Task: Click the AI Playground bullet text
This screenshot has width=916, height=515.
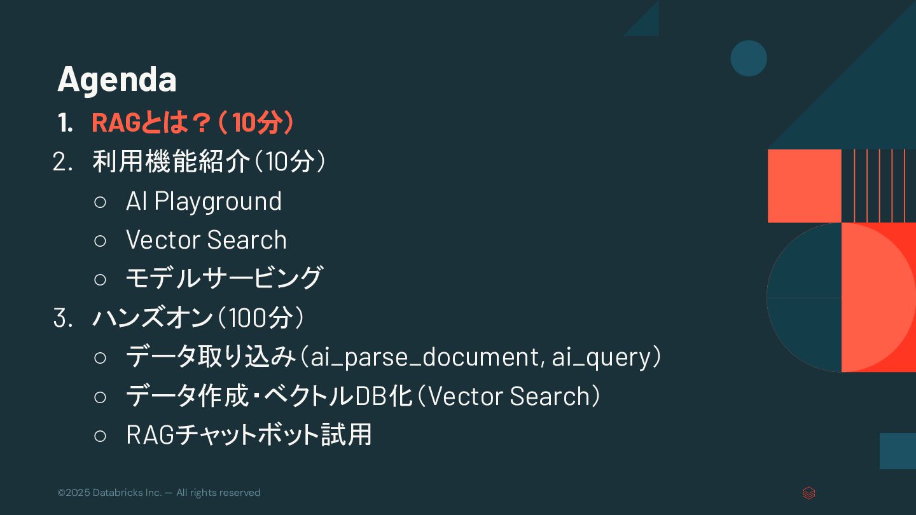Action: pos(204,200)
